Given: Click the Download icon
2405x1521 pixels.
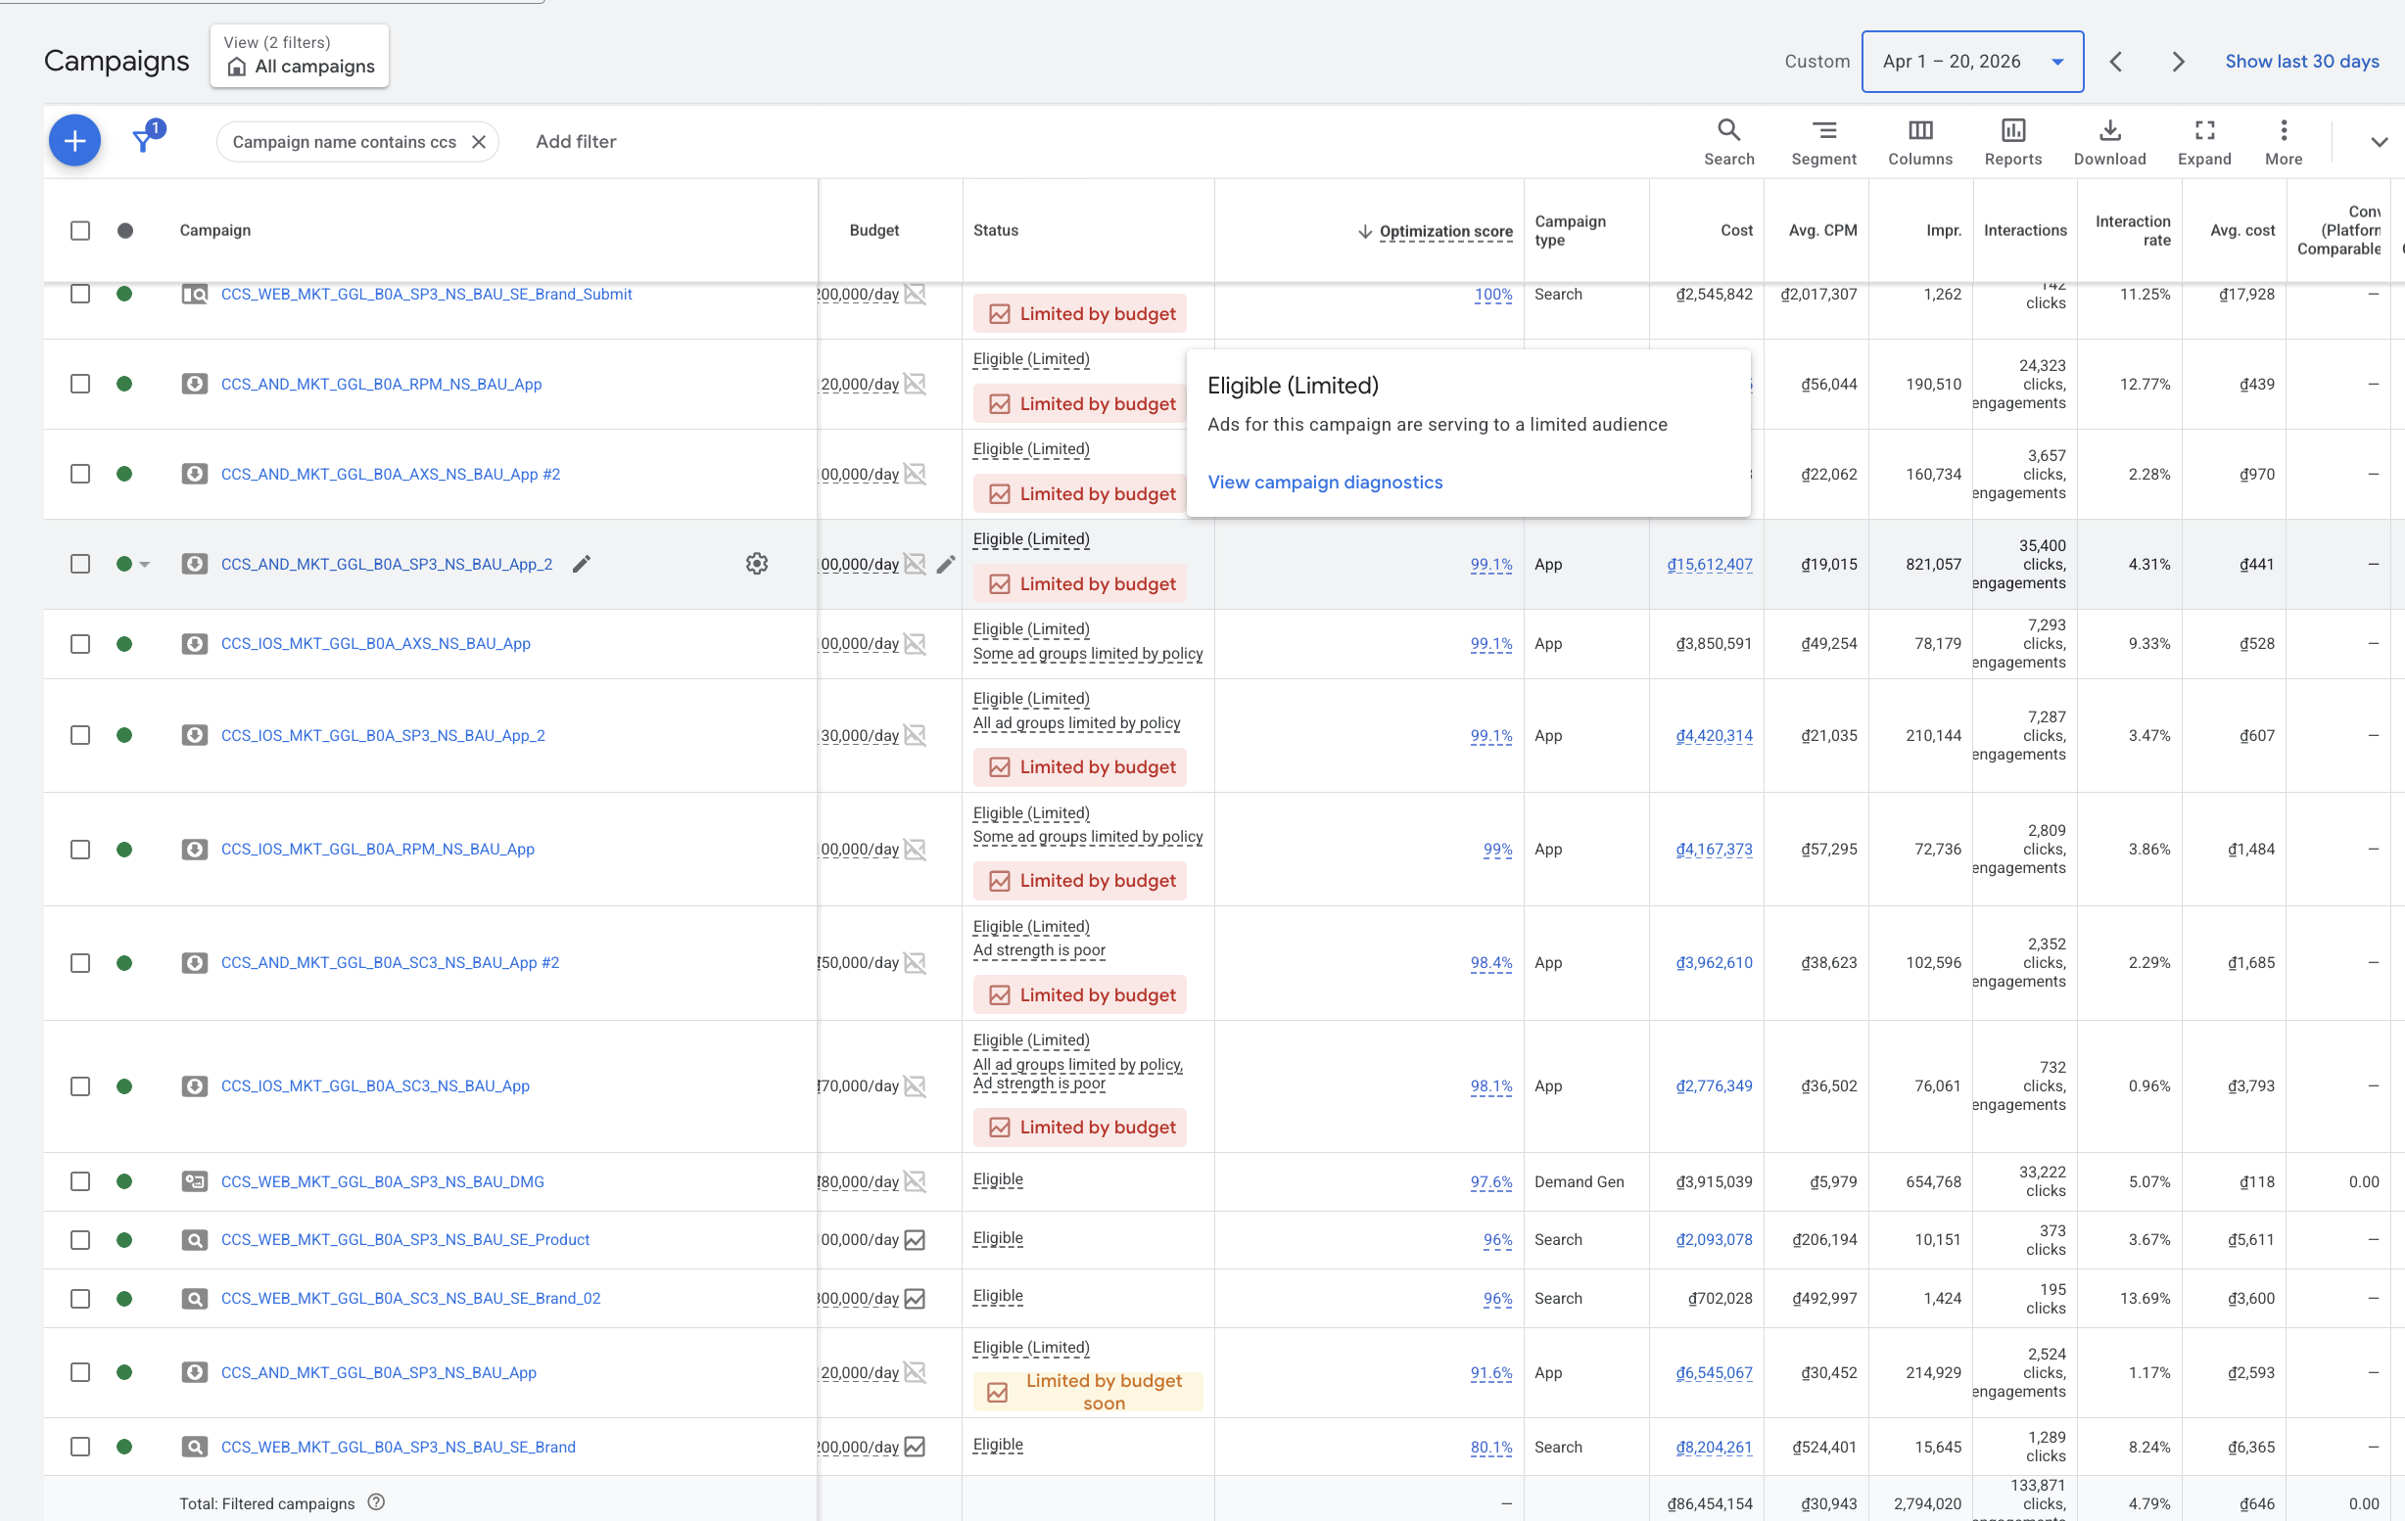Looking at the screenshot, I should [2109, 142].
